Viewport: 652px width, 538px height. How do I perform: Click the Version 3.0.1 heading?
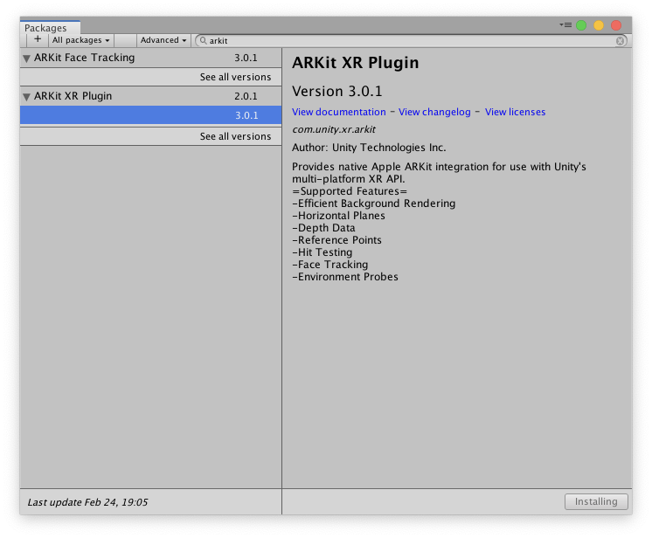[336, 91]
